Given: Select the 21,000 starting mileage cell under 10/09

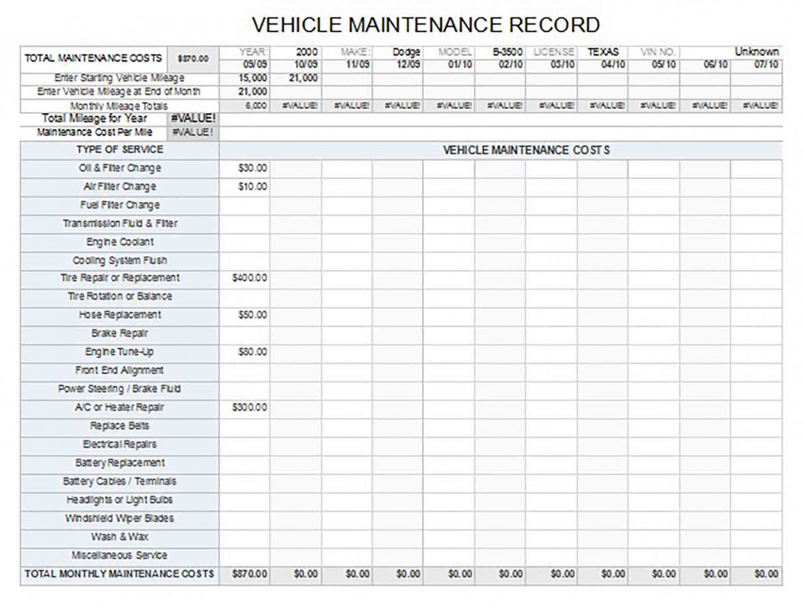Looking at the screenshot, I should 295,78.
